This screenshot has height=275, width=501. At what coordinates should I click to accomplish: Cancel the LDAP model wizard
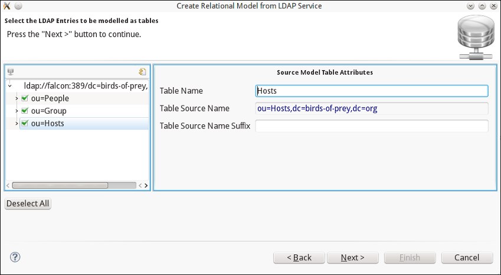click(x=467, y=257)
